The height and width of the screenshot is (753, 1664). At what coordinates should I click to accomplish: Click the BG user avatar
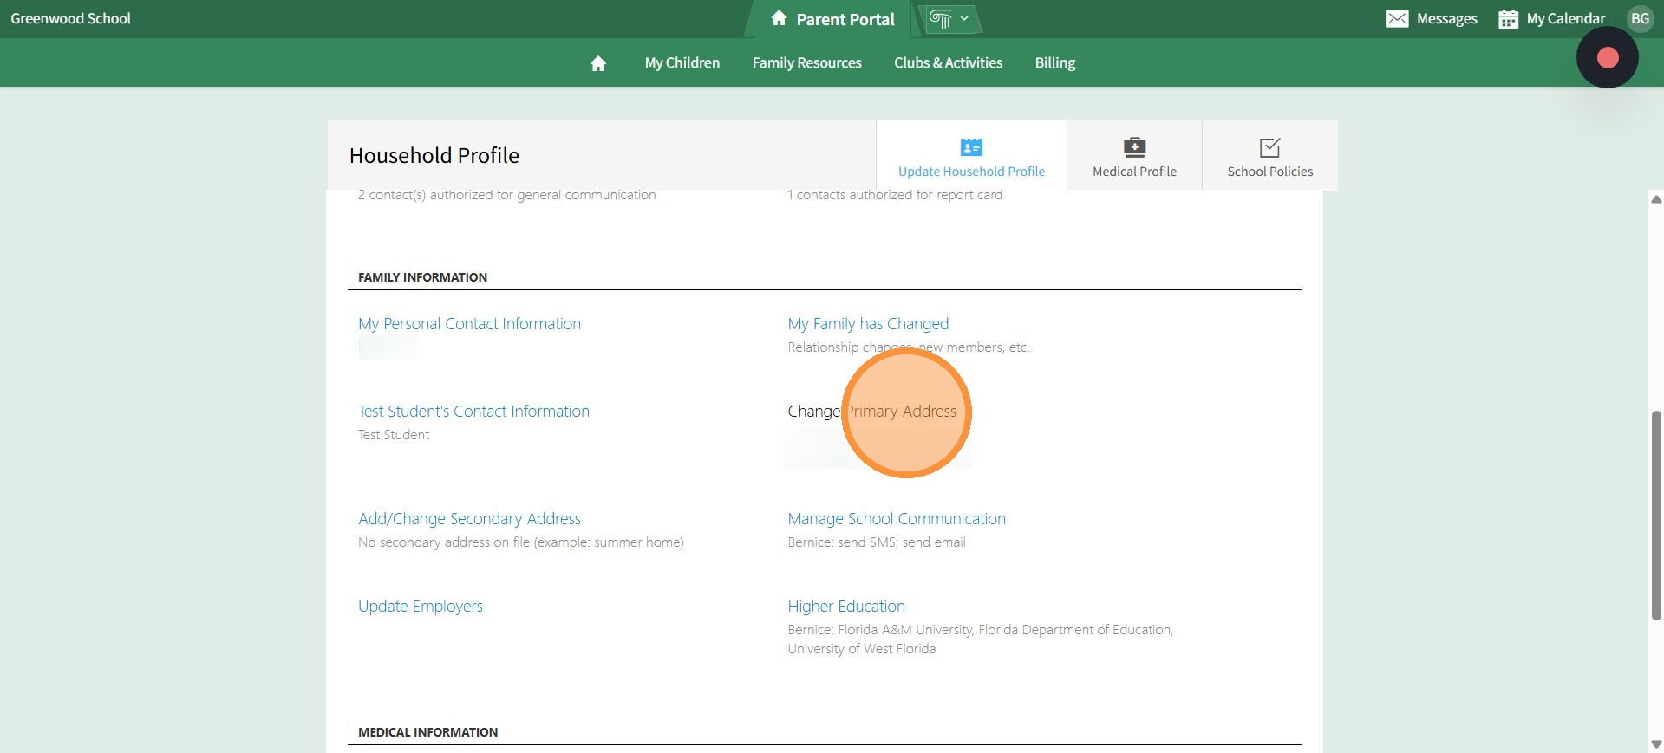[1639, 19]
